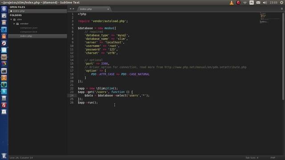Place cursor on 'vendor/autoload.php' string

[109, 21]
